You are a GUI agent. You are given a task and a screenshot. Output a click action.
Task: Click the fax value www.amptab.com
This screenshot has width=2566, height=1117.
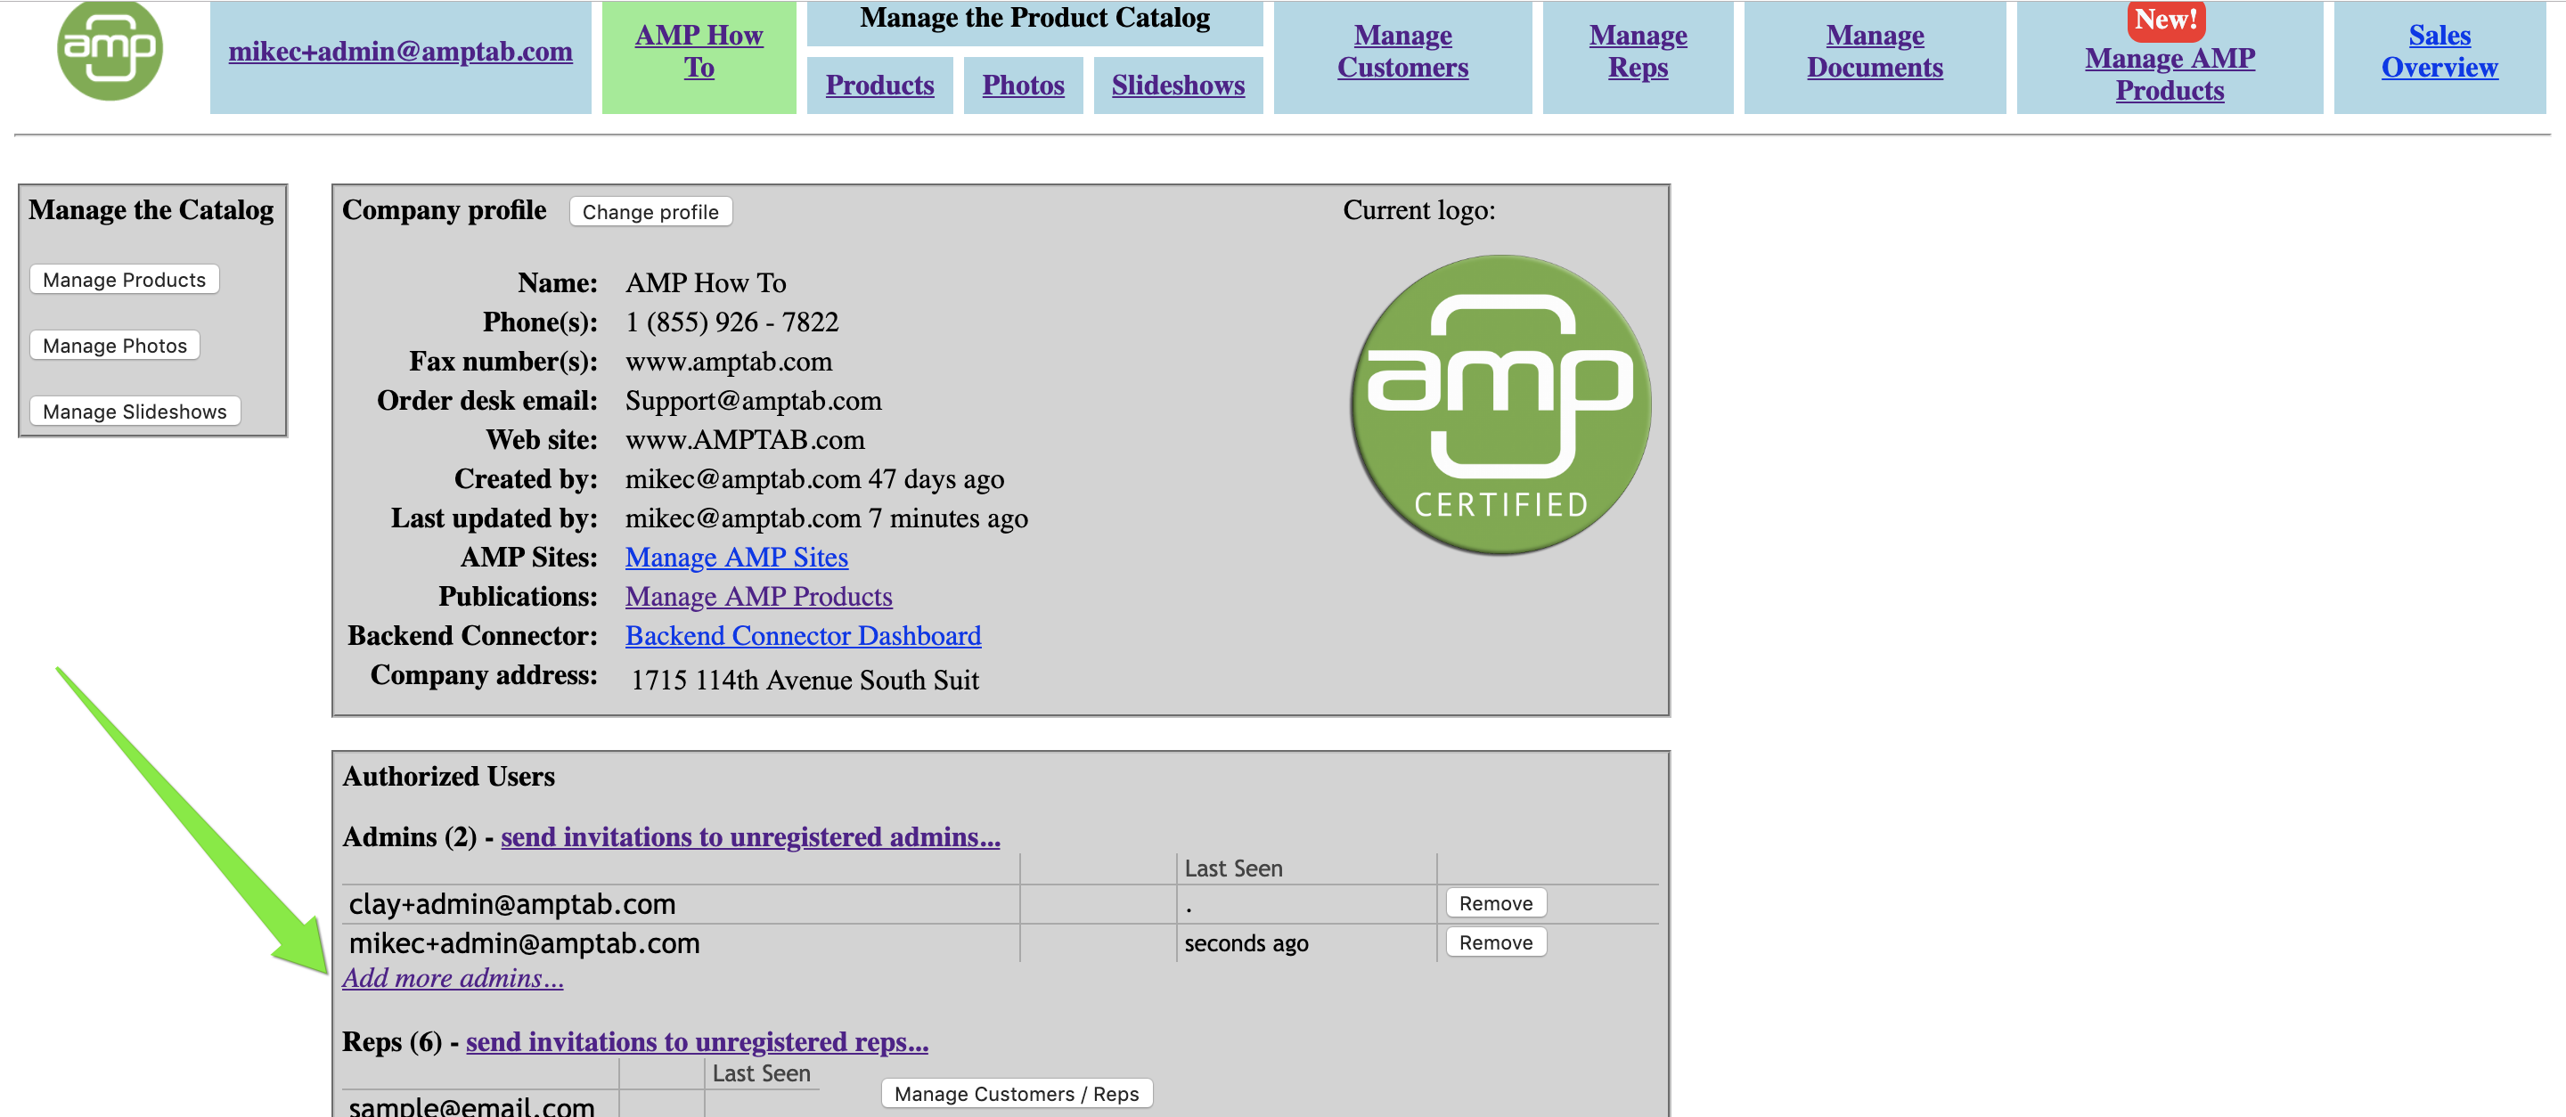(x=728, y=362)
